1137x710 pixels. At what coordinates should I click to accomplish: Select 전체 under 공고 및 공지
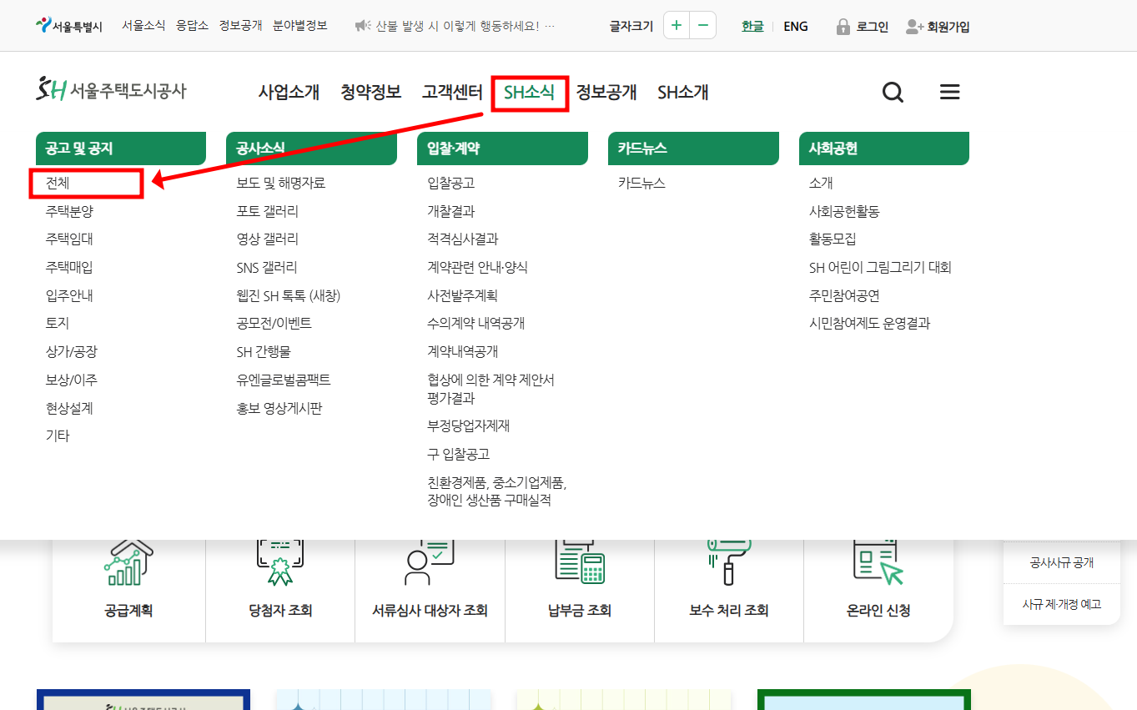click(x=58, y=183)
